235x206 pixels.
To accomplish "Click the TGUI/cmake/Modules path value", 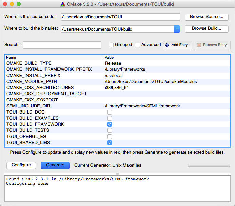I will coord(151,82).
